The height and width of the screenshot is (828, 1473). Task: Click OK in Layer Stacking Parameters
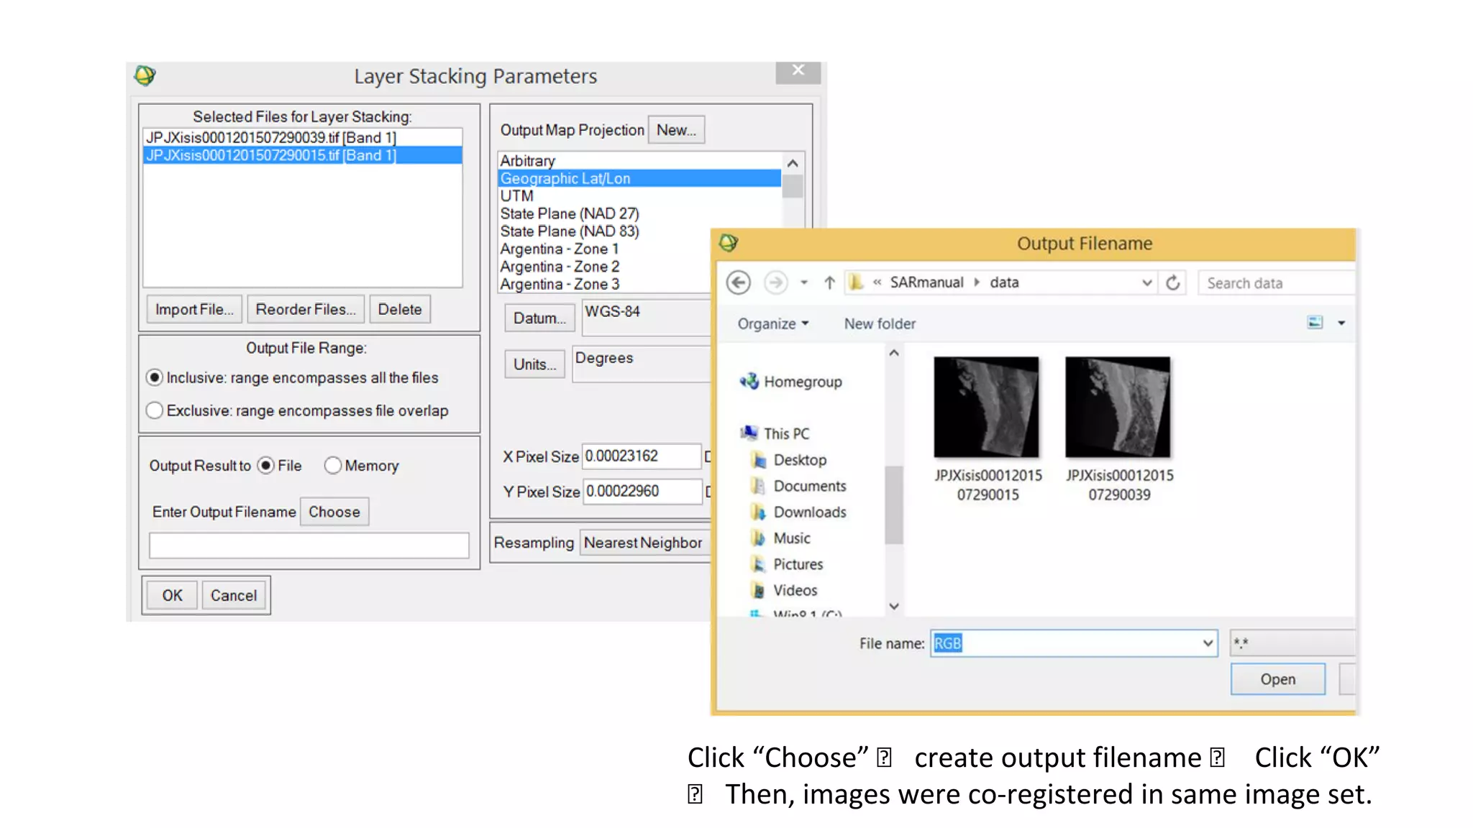click(172, 595)
